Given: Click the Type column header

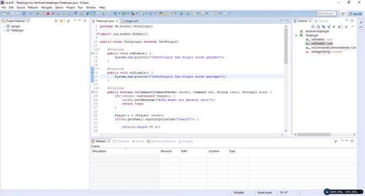Looking at the screenshot, I should 238,151.
